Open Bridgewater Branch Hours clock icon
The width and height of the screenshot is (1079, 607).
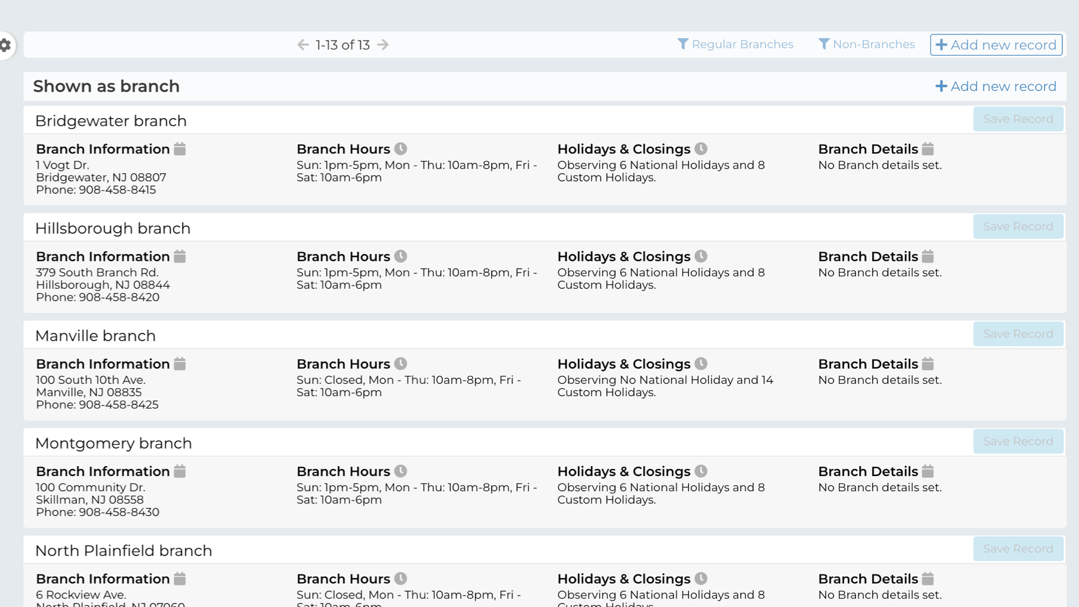[401, 149]
